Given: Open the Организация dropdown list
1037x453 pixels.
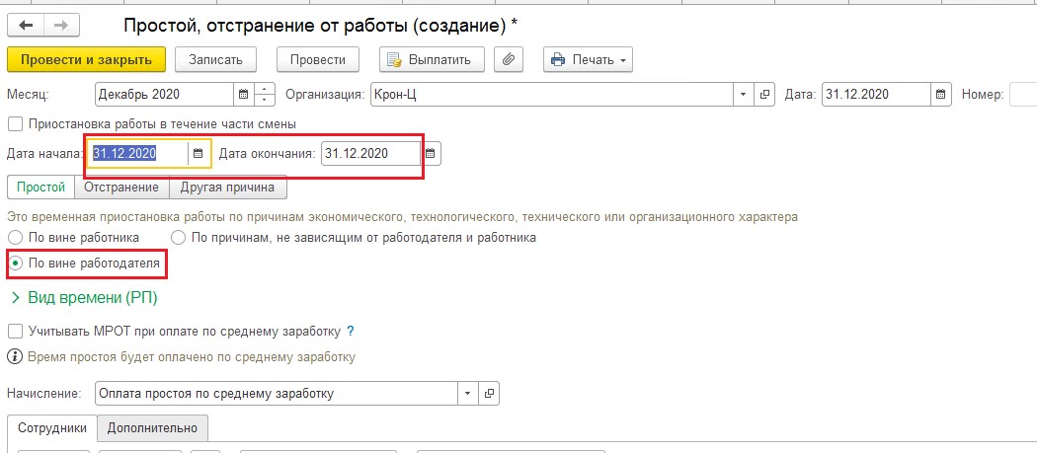Looking at the screenshot, I should coord(744,95).
